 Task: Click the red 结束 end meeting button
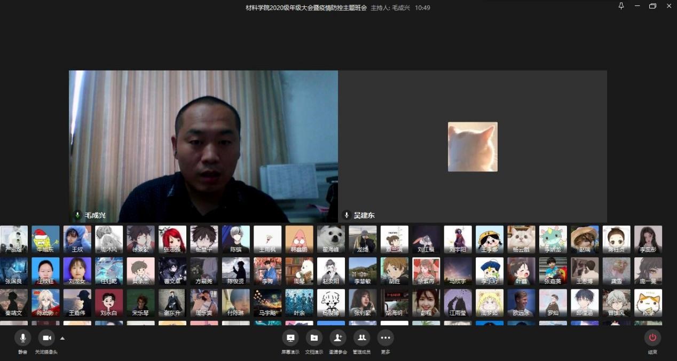[652, 338]
